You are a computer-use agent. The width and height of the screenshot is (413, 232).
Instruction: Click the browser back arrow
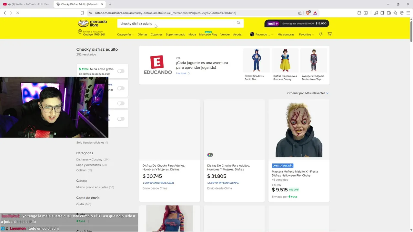coord(5,13)
